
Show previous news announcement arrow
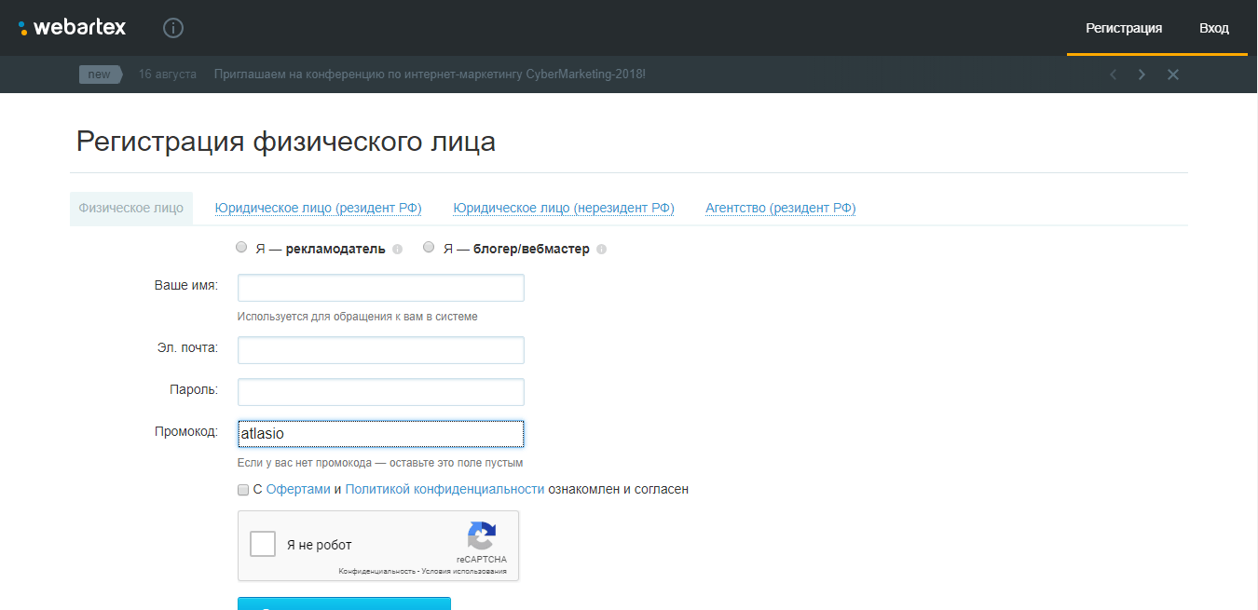click(1113, 75)
